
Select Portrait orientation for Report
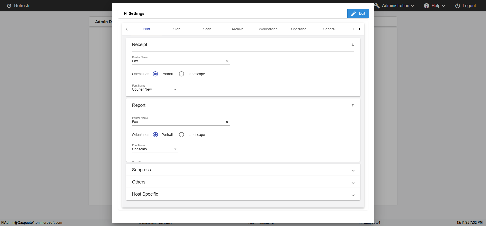pos(155,135)
